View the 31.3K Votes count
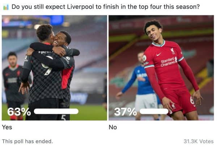 coord(199,141)
